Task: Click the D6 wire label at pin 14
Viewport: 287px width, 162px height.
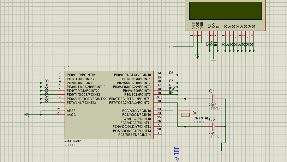Action: coord(171,73)
